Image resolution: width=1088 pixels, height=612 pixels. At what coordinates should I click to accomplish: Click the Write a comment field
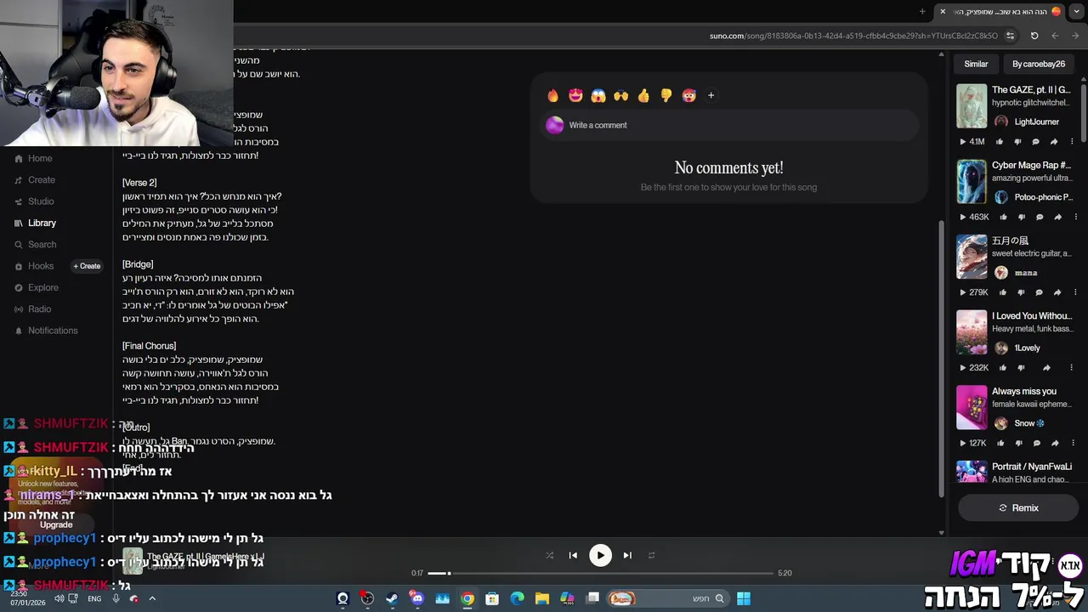pyautogui.click(x=731, y=125)
